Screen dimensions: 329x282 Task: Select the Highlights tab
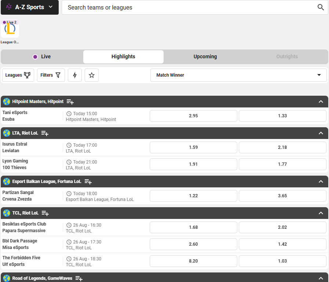[123, 56]
